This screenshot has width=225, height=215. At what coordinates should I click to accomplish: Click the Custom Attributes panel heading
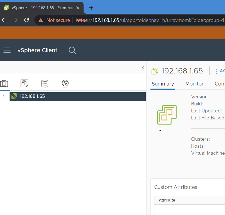point(175,187)
